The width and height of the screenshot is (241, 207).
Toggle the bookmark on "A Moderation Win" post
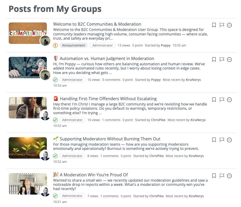point(214,176)
